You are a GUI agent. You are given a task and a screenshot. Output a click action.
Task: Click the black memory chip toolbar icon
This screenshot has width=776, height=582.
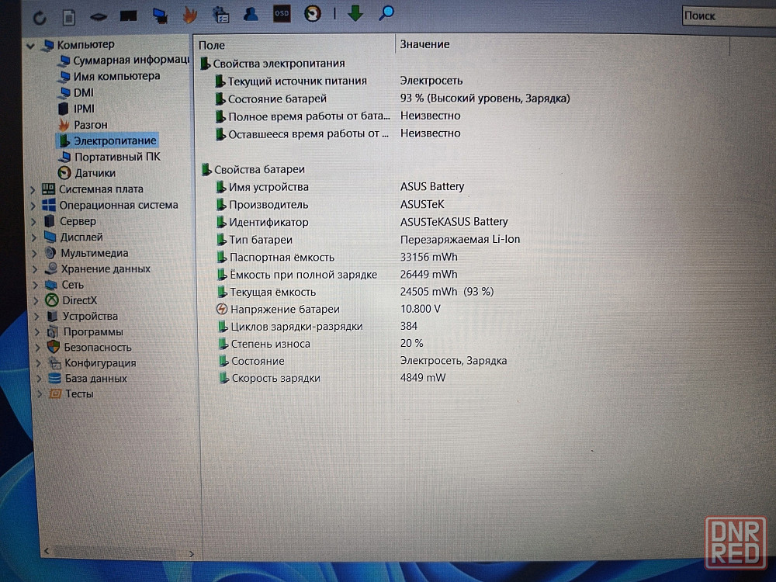129,16
